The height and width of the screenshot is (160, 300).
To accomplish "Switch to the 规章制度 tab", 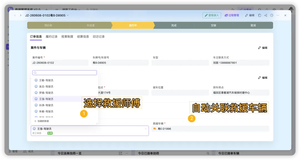I will (x=67, y=37).
